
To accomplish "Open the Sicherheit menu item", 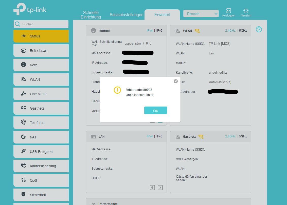I will pos(41,195).
